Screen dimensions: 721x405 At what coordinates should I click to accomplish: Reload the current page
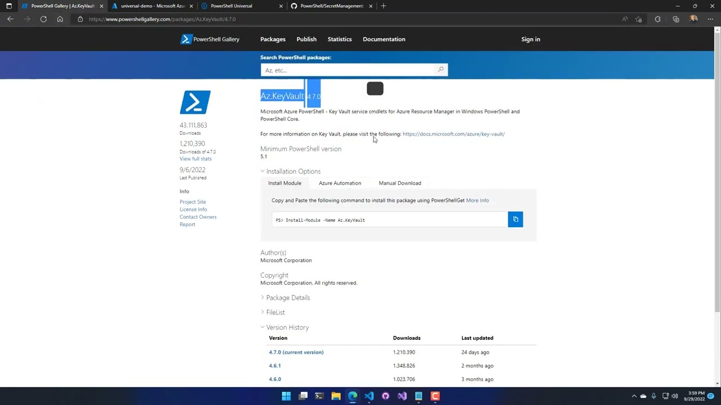click(43, 19)
